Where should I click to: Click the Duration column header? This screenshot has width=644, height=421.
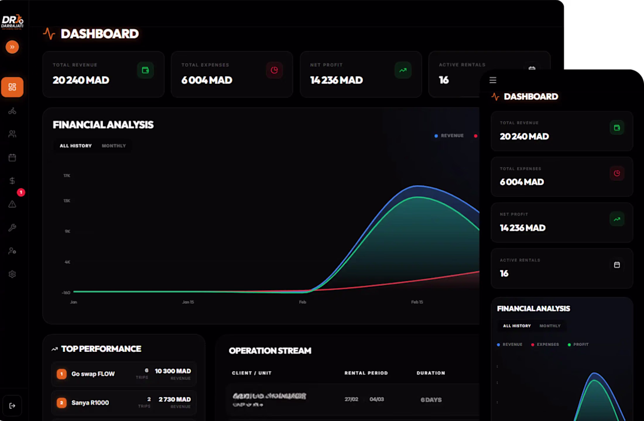431,373
